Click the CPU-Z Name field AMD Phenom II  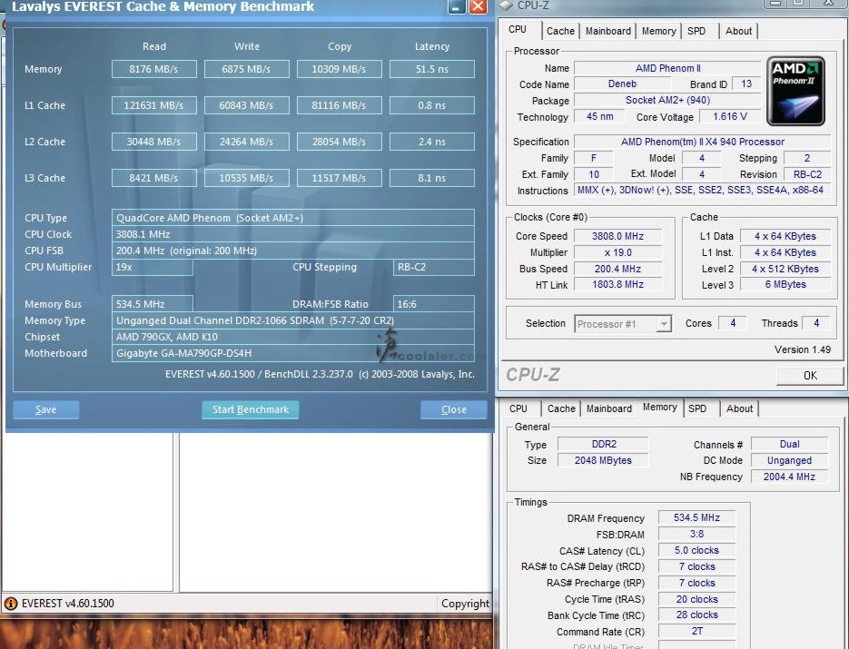click(667, 68)
